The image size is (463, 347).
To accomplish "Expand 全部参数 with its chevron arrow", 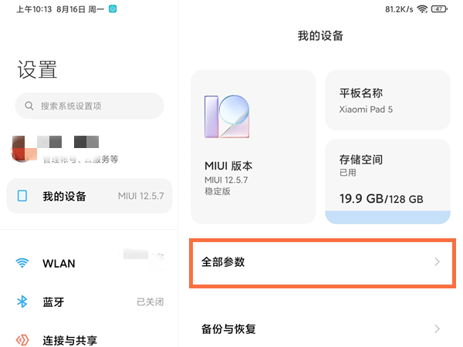I will [437, 262].
